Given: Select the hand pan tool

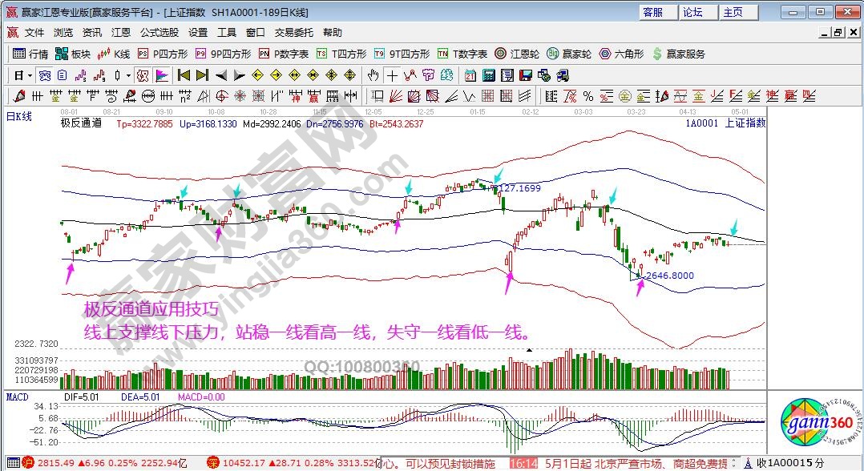Looking at the screenshot, I should click(x=373, y=75).
